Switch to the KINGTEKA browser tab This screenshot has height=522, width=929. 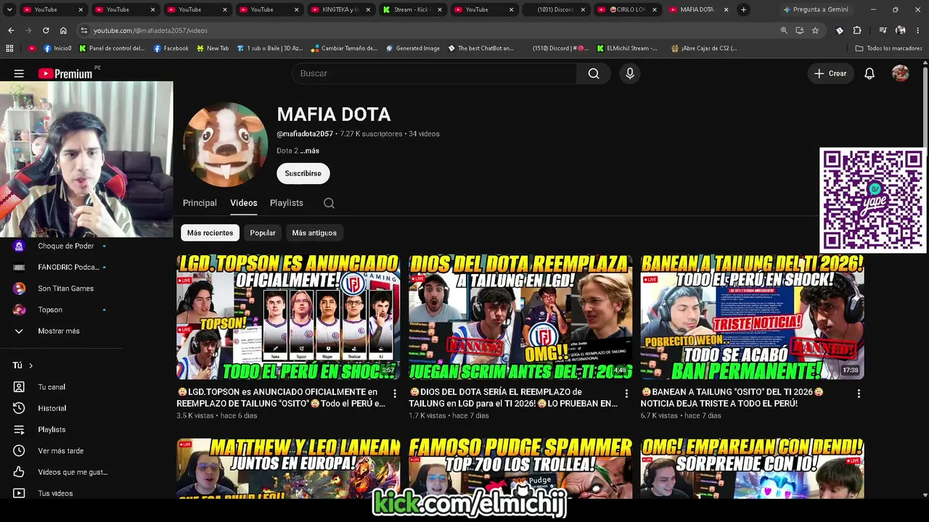[x=340, y=9]
